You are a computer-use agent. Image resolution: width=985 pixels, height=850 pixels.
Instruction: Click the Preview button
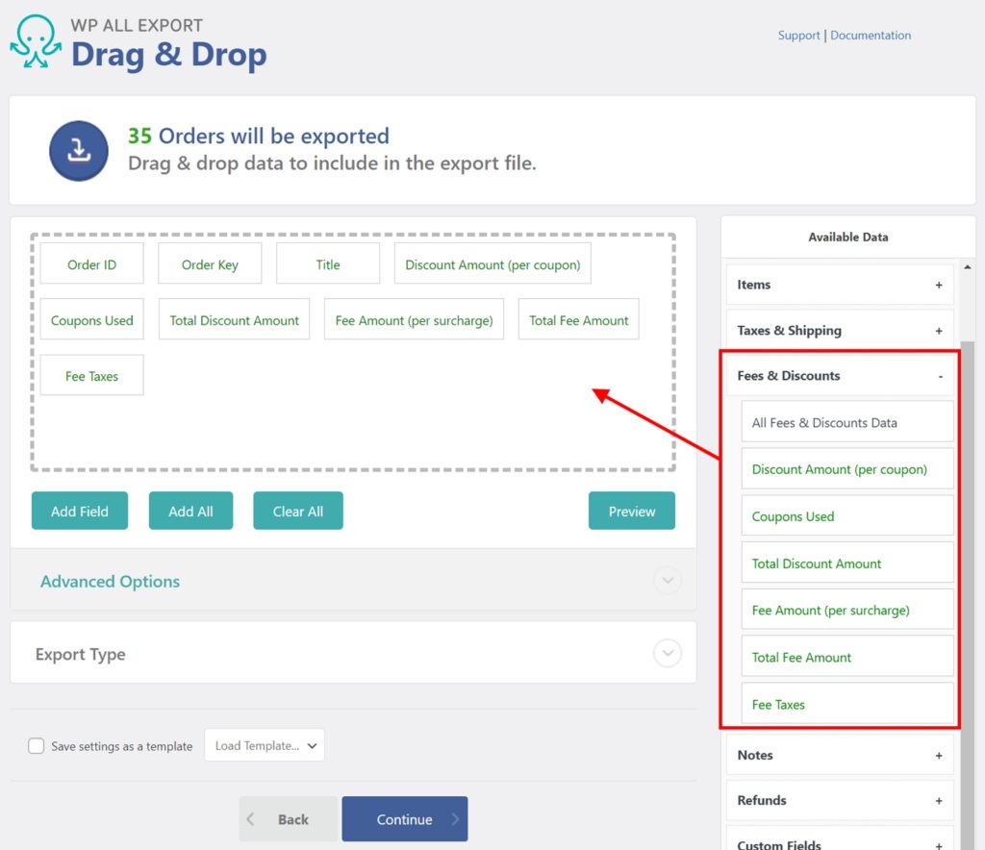pos(631,511)
